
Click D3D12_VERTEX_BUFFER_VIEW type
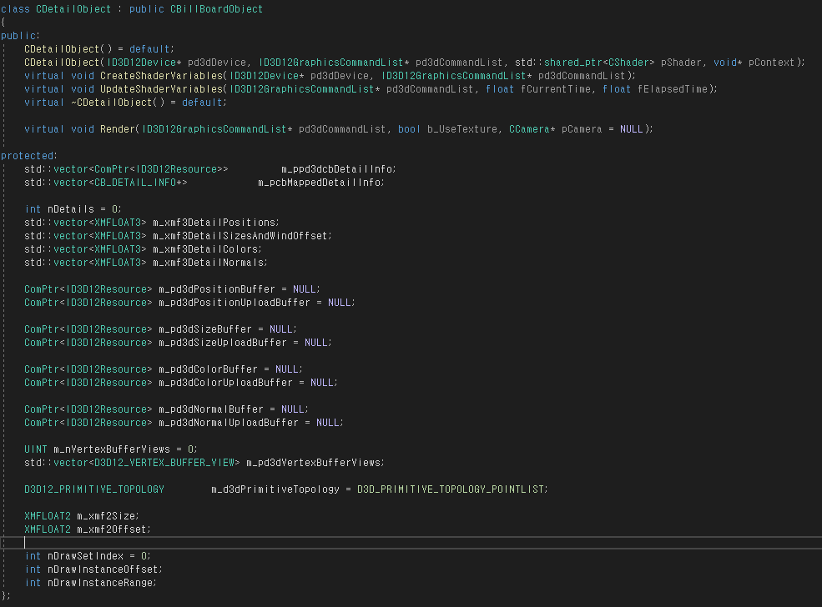(164, 463)
